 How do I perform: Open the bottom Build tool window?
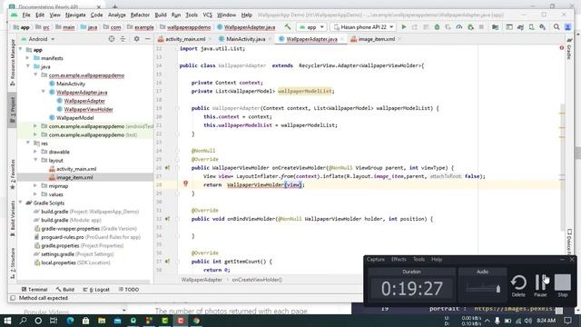[65, 290]
